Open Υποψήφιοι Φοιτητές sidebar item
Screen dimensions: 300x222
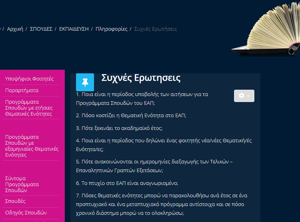click(x=29, y=79)
